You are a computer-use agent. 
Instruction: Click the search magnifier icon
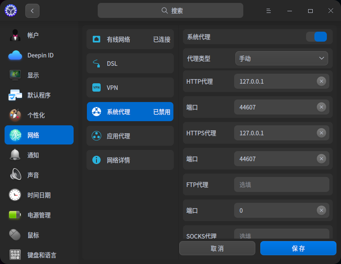[165, 10]
